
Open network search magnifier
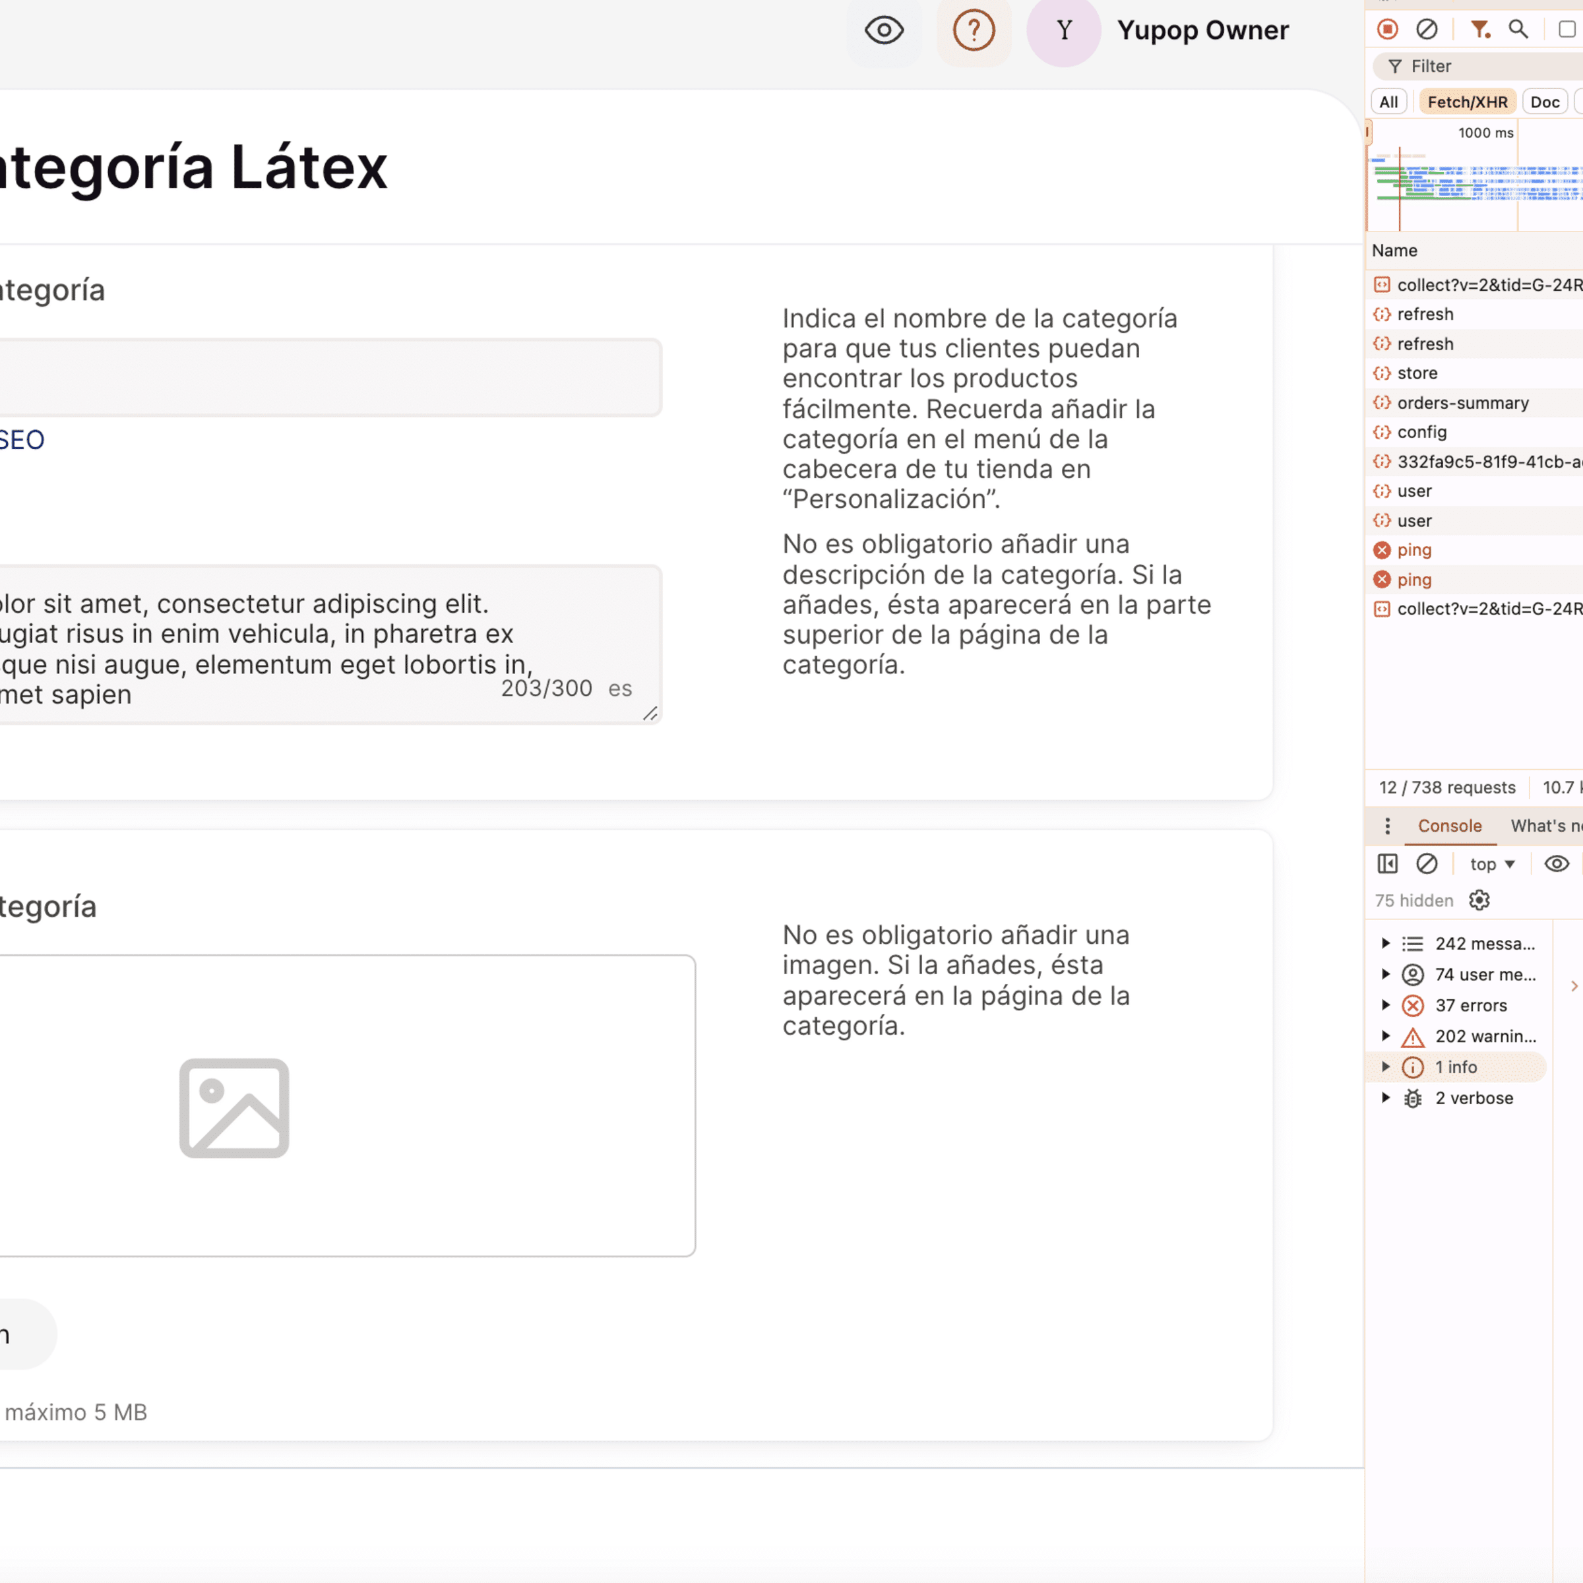(1518, 30)
